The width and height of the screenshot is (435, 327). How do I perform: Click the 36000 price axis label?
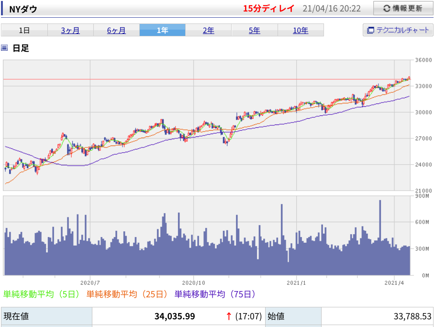[424, 60]
